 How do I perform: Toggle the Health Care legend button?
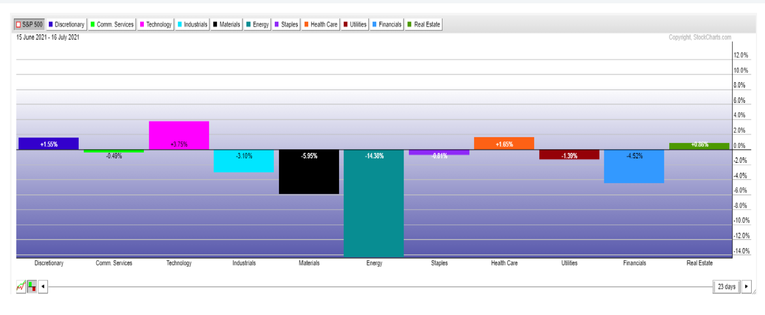[x=321, y=24]
